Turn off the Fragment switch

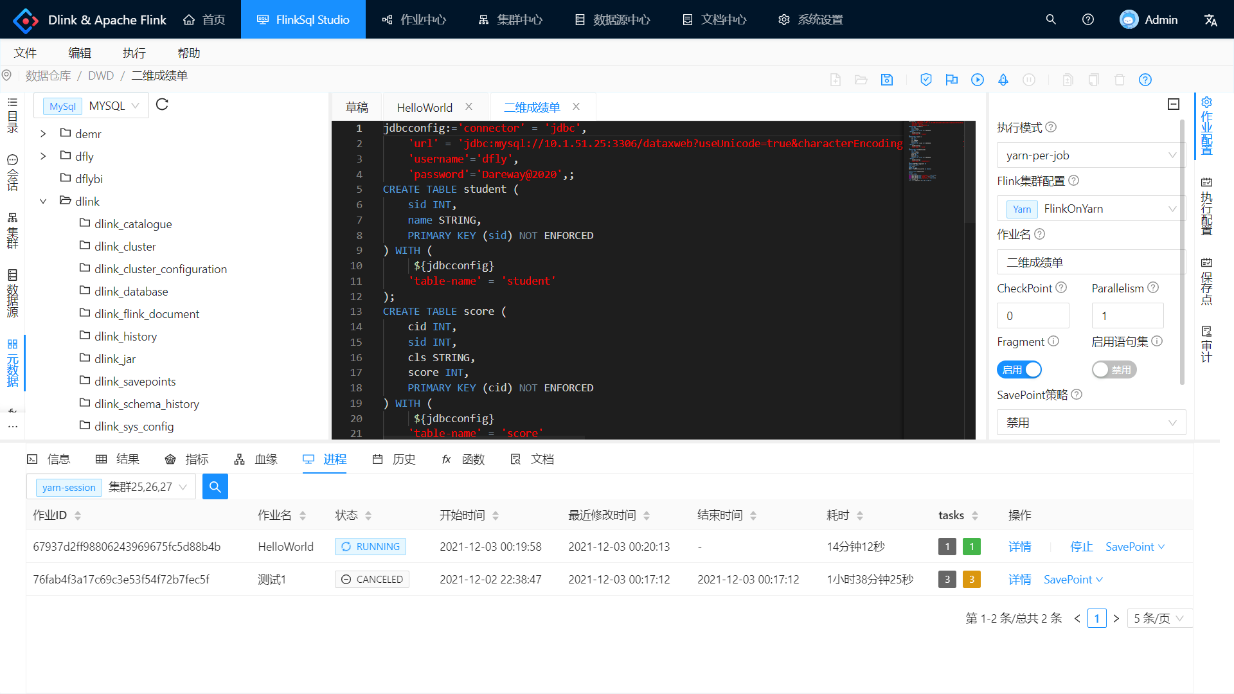(1019, 369)
